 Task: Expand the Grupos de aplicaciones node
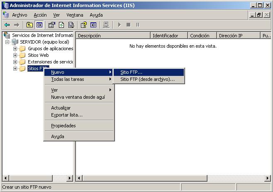tap(15, 49)
